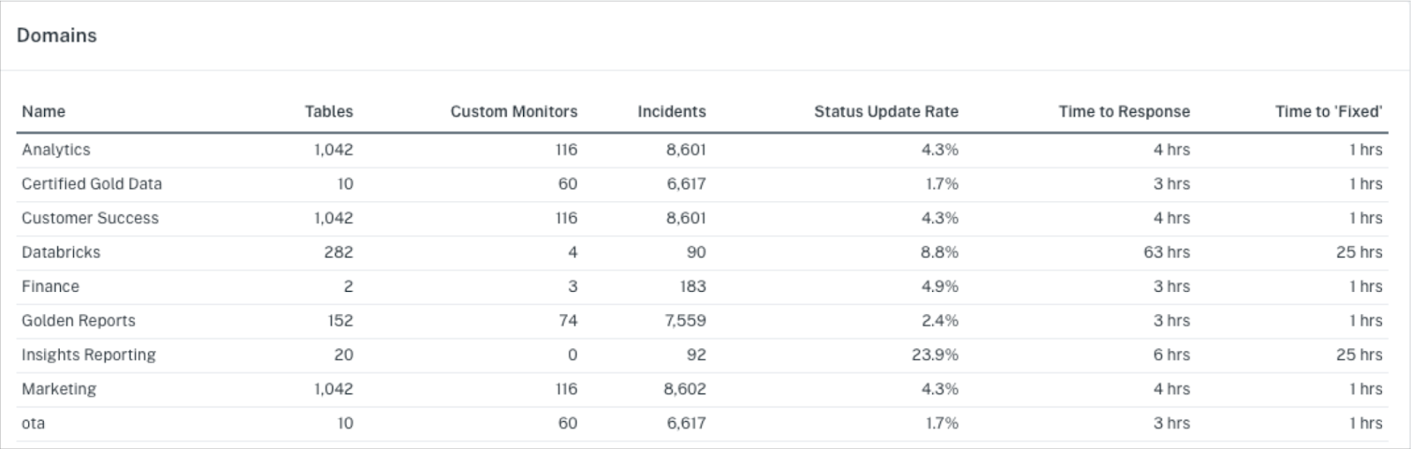Select the Customer Success domain
Screen dimensions: 1411x449
pos(90,219)
